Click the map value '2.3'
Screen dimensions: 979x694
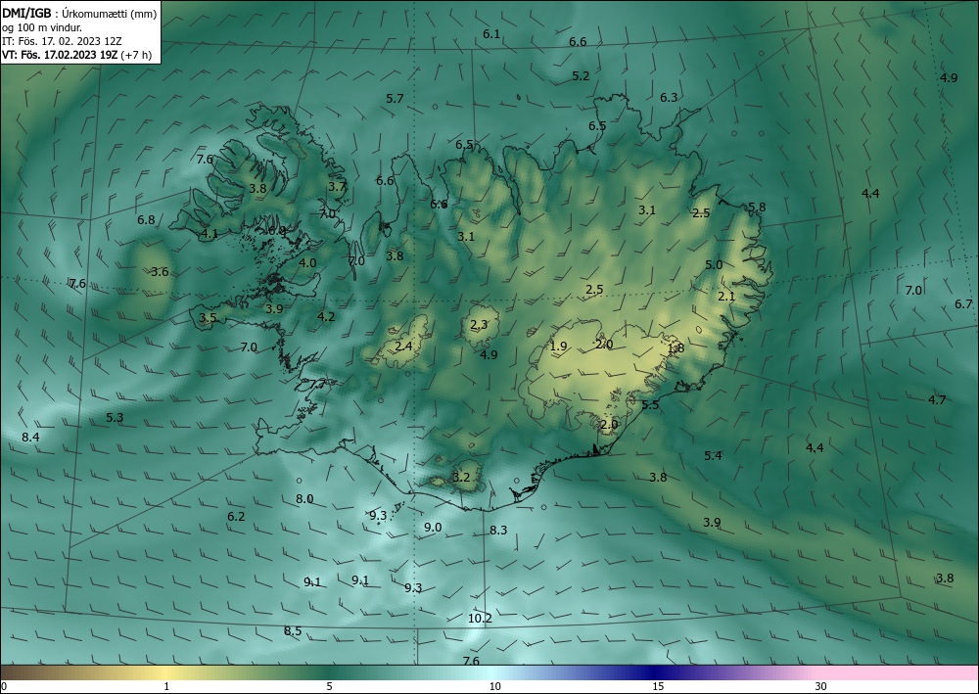[x=479, y=325]
